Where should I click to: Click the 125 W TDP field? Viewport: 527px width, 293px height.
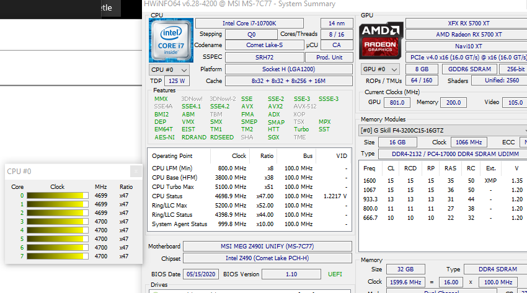pos(177,81)
